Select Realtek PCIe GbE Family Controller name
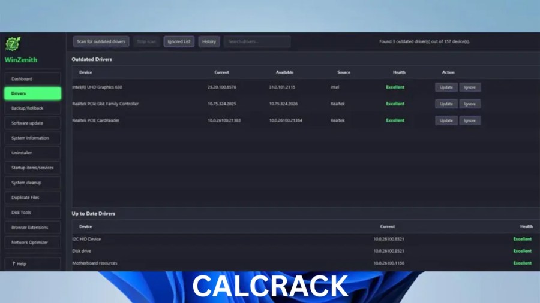The height and width of the screenshot is (303, 540). tap(106, 104)
